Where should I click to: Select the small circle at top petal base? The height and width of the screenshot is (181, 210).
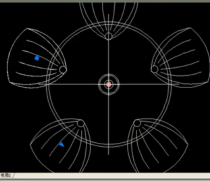[x=109, y=36]
